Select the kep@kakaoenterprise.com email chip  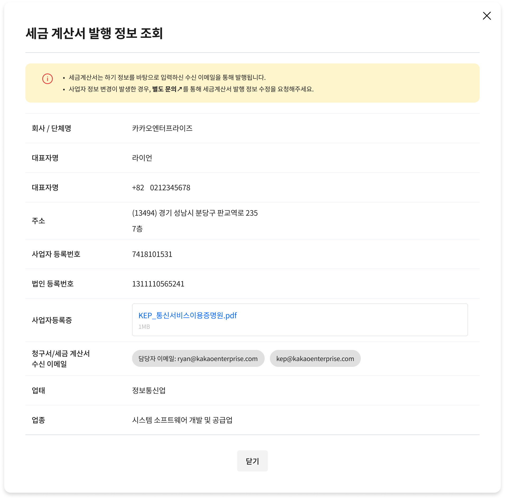click(x=315, y=359)
